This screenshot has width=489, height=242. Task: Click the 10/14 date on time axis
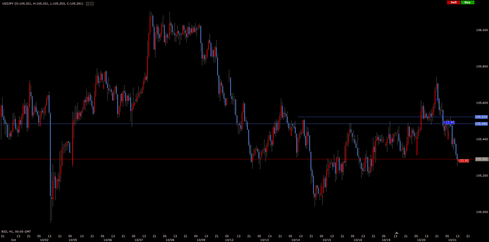click(x=295, y=240)
